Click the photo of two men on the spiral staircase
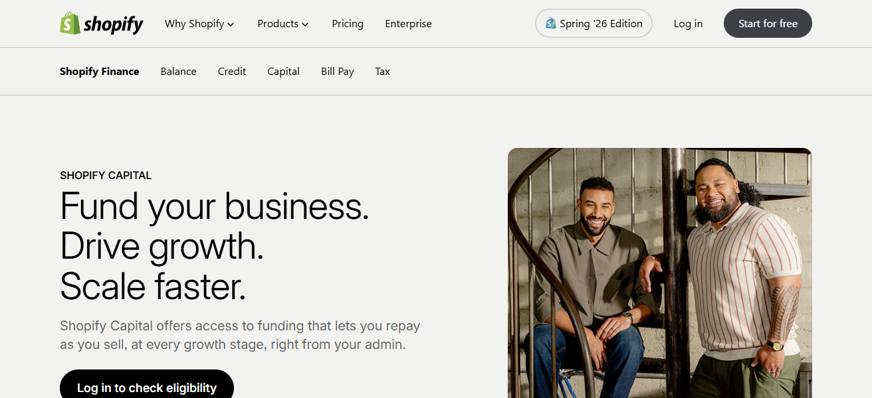Screen dimensions: 872x398 (x=660, y=273)
